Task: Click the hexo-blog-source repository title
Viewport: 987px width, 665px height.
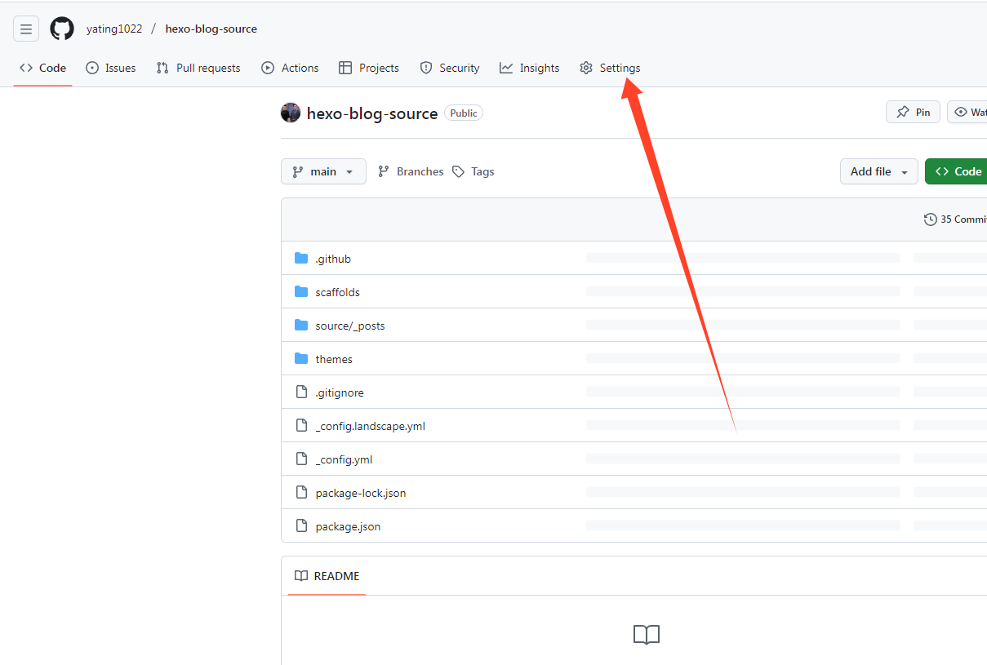Action: pos(372,113)
